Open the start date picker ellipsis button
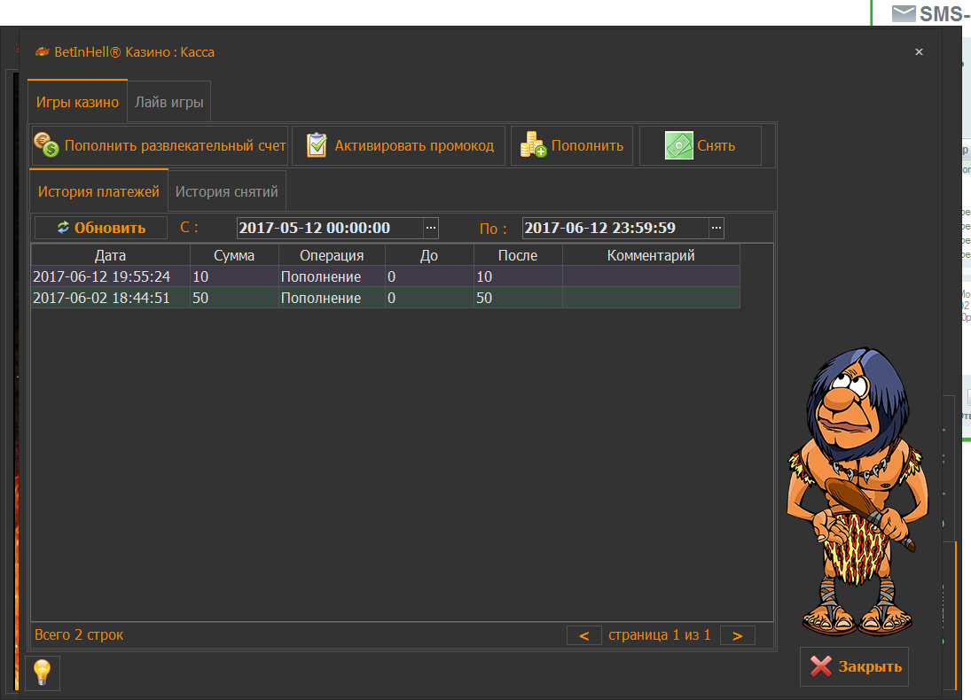Image resolution: width=971 pixels, height=700 pixels. [x=431, y=228]
